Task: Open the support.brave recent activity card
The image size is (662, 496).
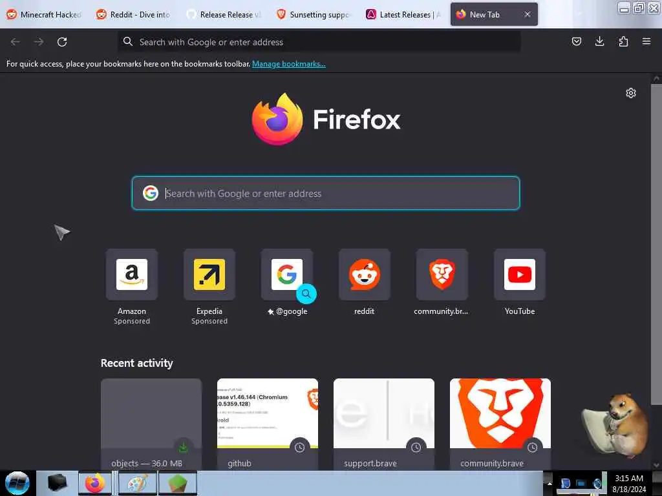Action: coord(384,424)
